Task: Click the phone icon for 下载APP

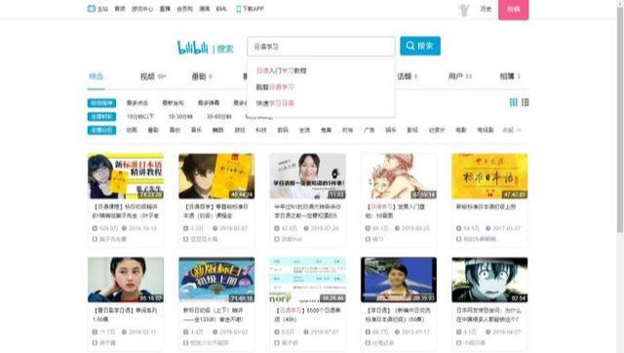Action: coord(238,9)
